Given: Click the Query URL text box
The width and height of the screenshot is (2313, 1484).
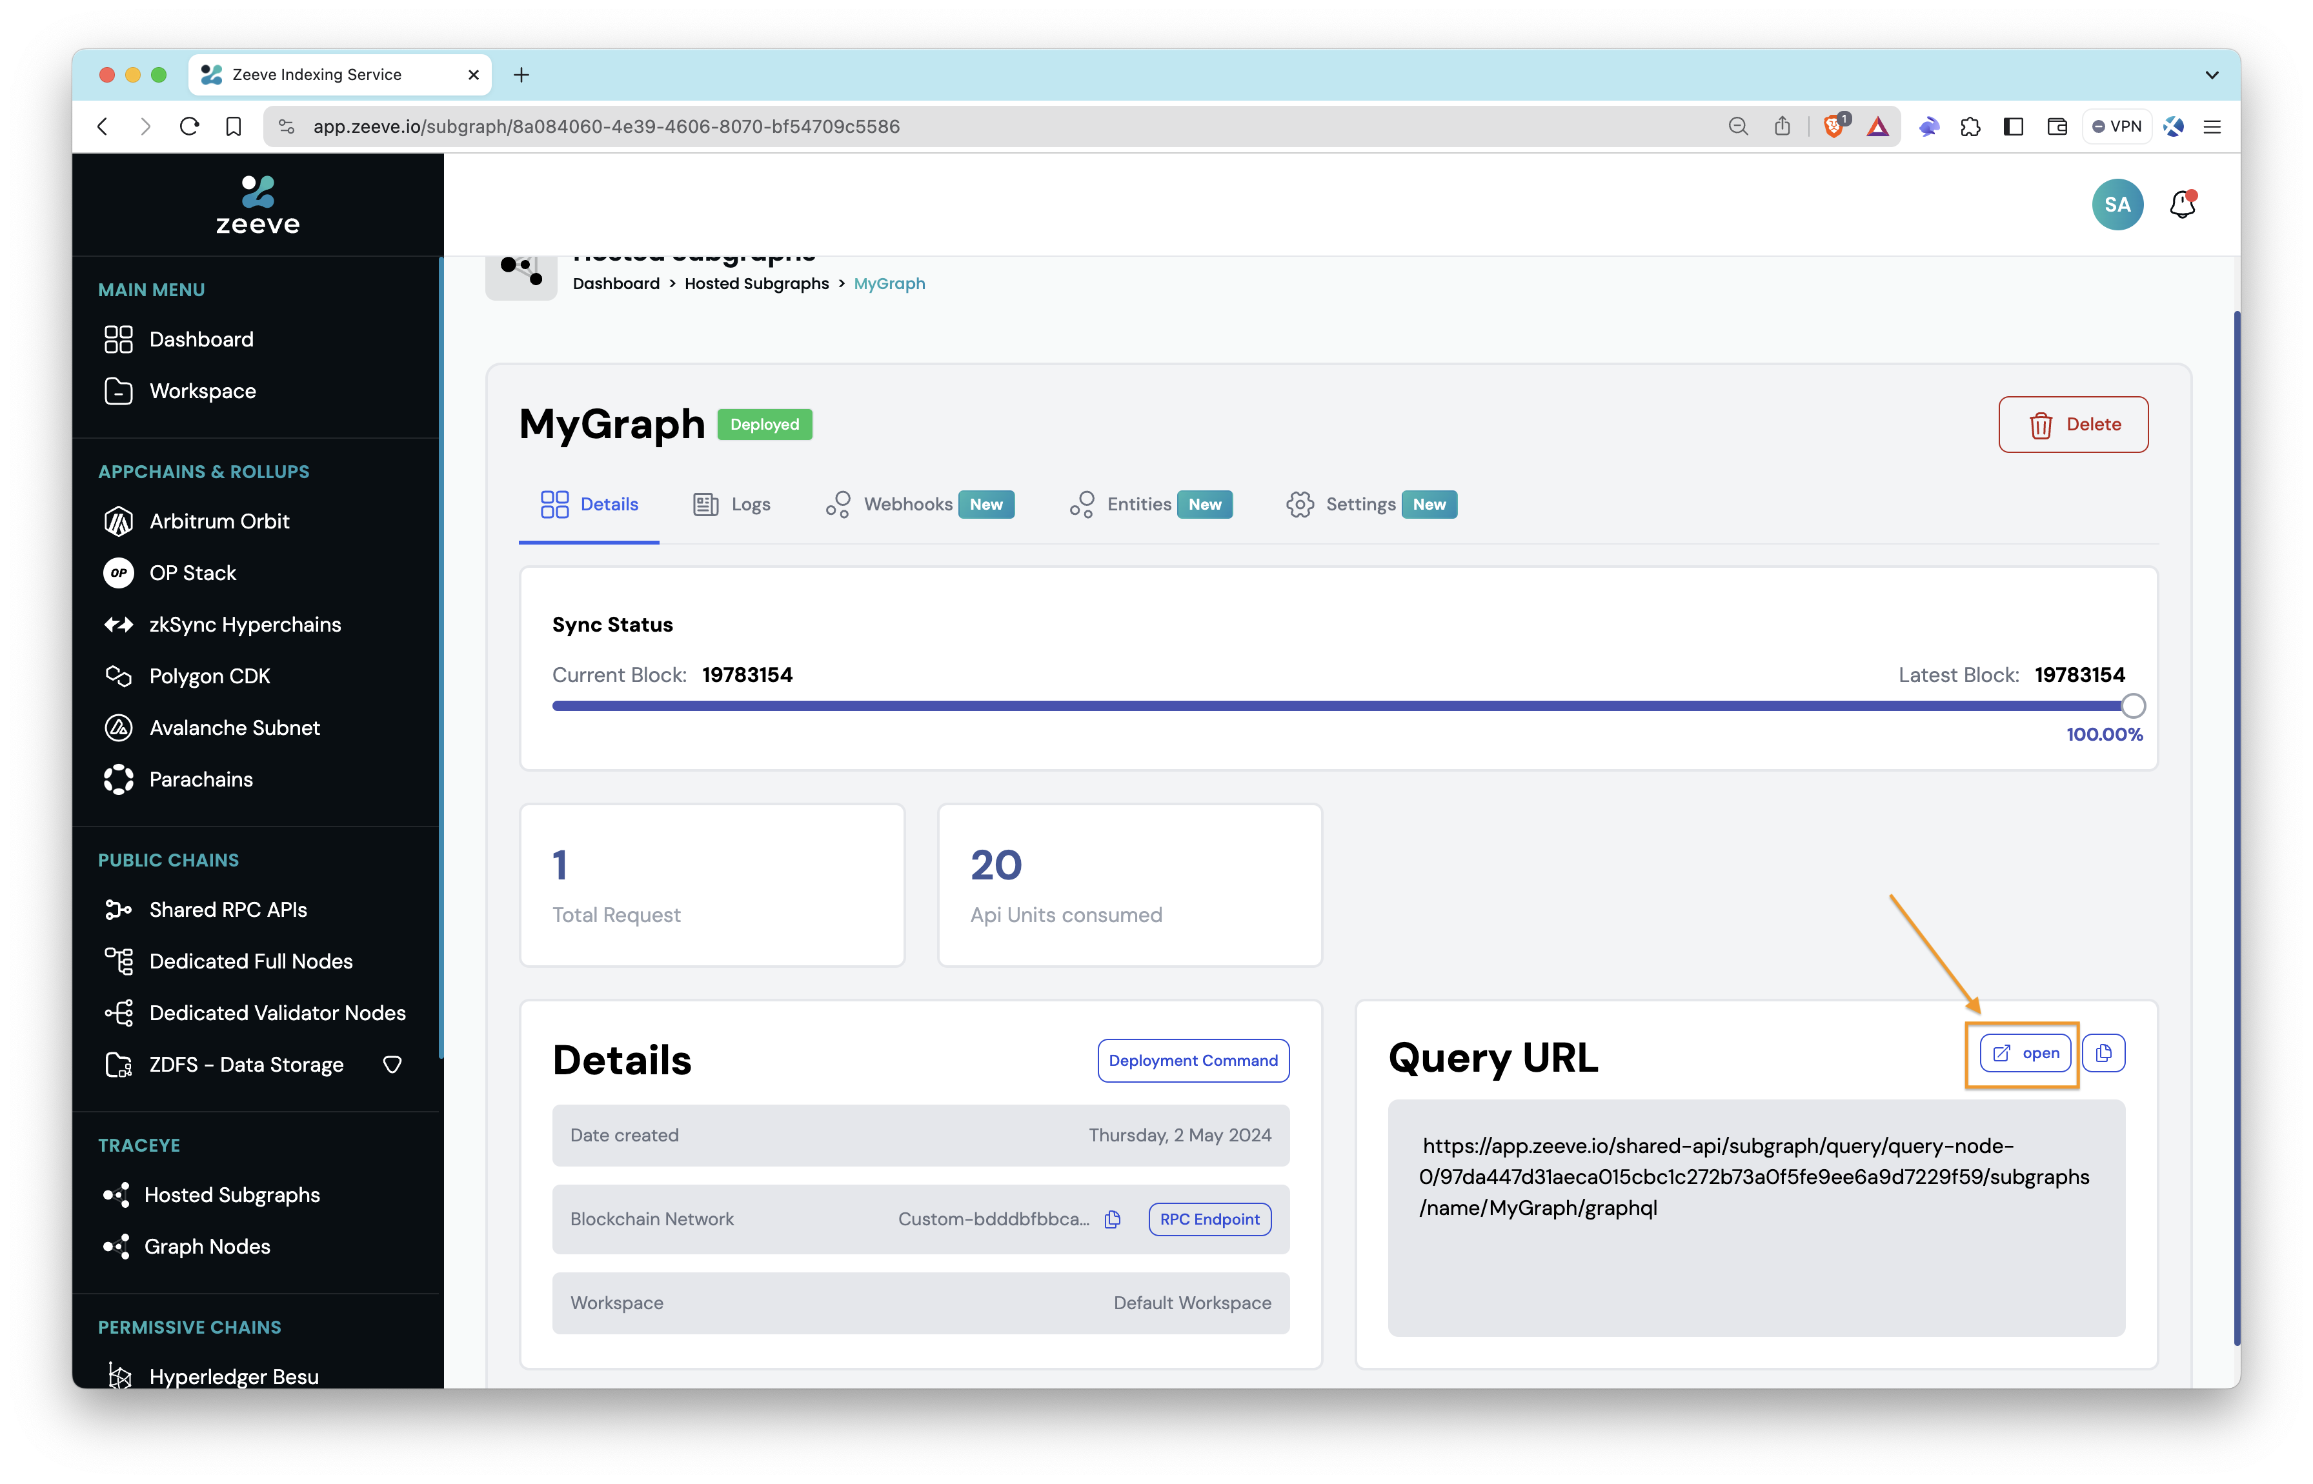Looking at the screenshot, I should coord(1755,1217).
